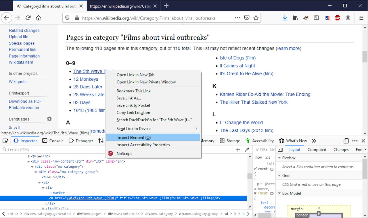The height and width of the screenshot is (218, 368).
Task: Collapse the ul node in markup
Action: click(x=39, y=182)
